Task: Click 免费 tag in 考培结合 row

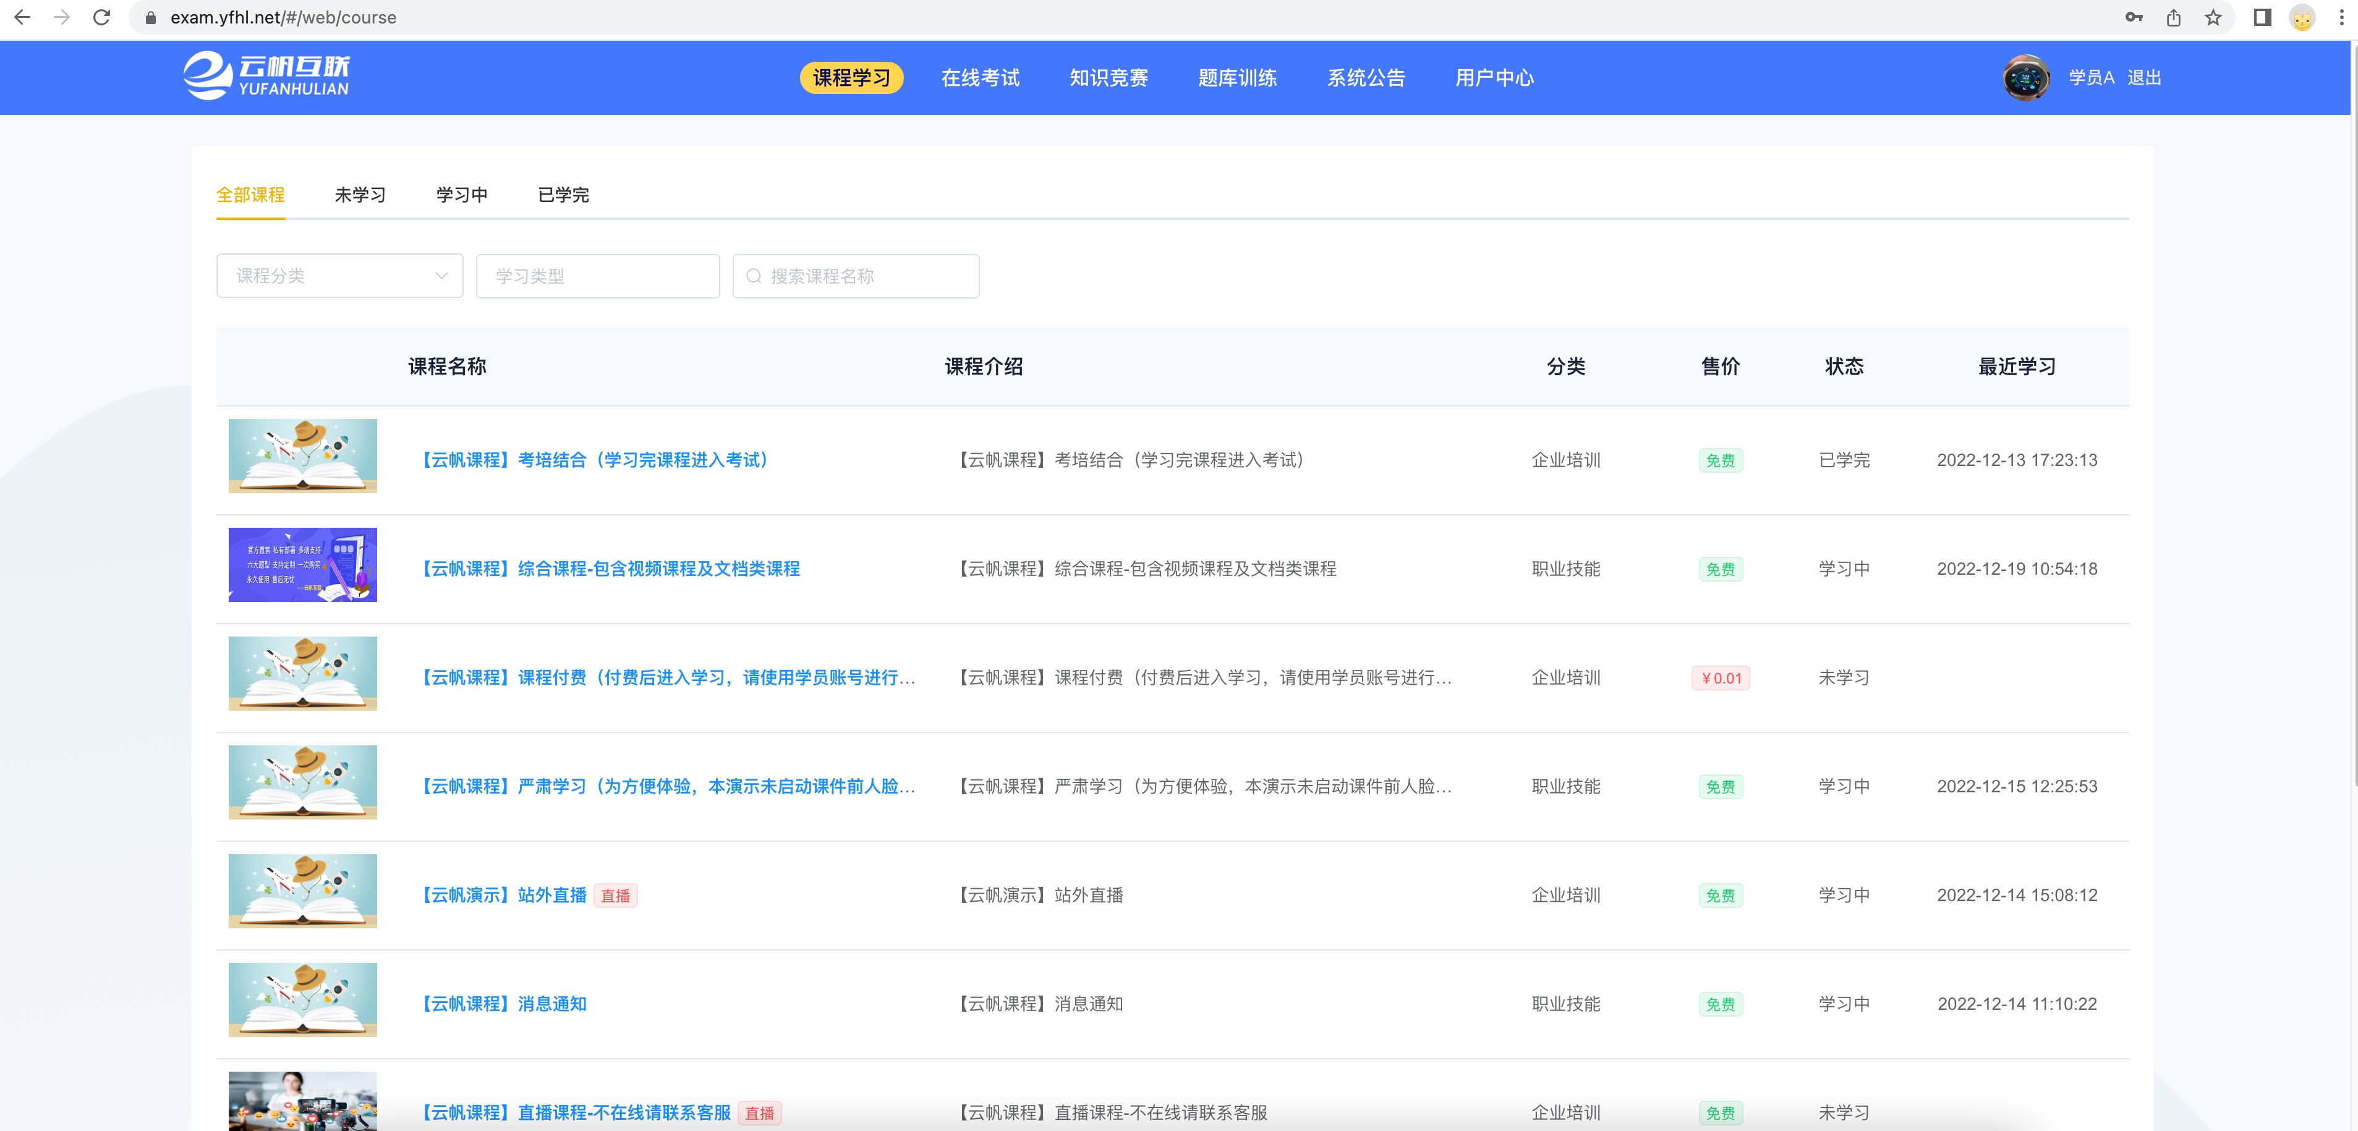Action: click(1720, 460)
